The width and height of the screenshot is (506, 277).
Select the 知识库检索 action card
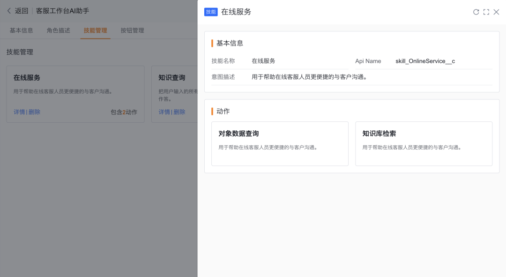[424, 143]
